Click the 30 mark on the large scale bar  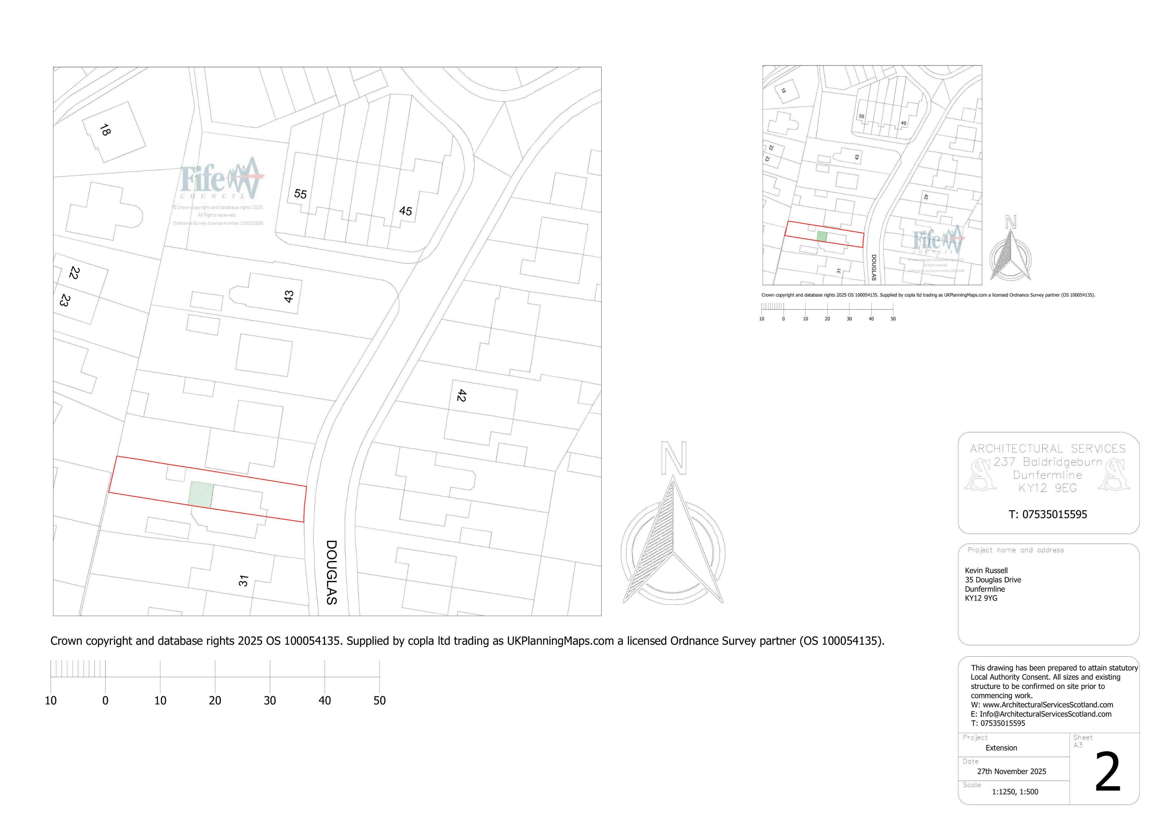[x=270, y=700]
